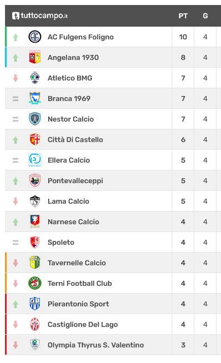221x363 pixels.
Task: Click the equals sign next to Nestor Calcio
Action: [x=16, y=119]
